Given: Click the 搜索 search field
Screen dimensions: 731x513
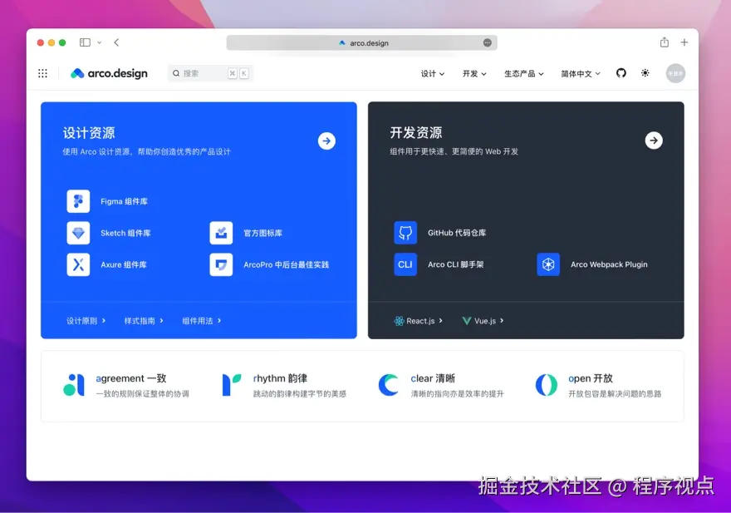Looking at the screenshot, I should pos(210,73).
